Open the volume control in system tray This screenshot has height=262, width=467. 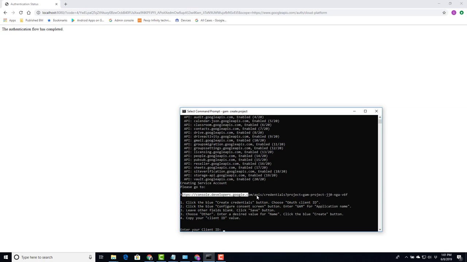tap(429, 257)
